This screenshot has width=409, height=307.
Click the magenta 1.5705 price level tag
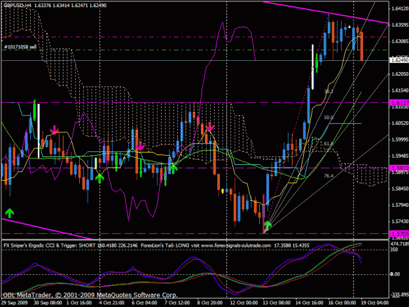coord(399,234)
